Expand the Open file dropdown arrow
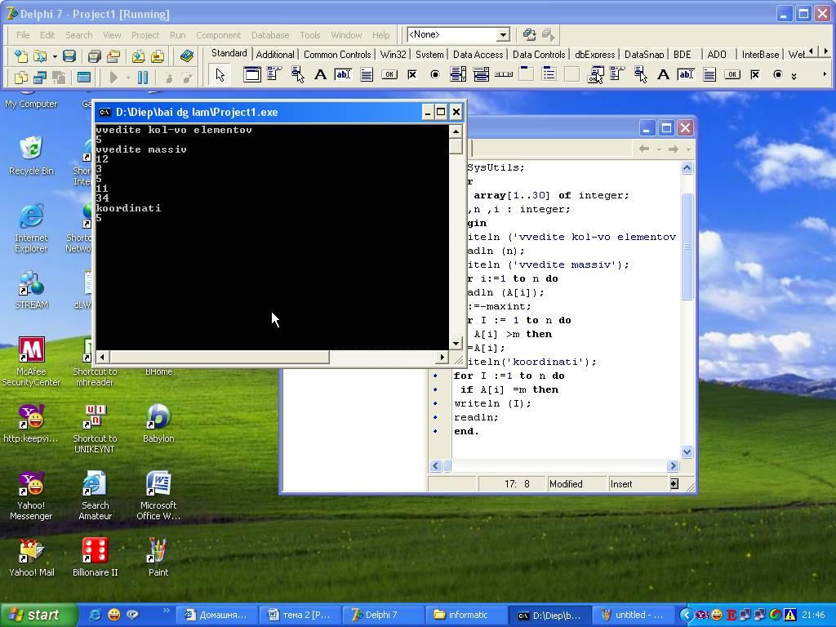 55,56
